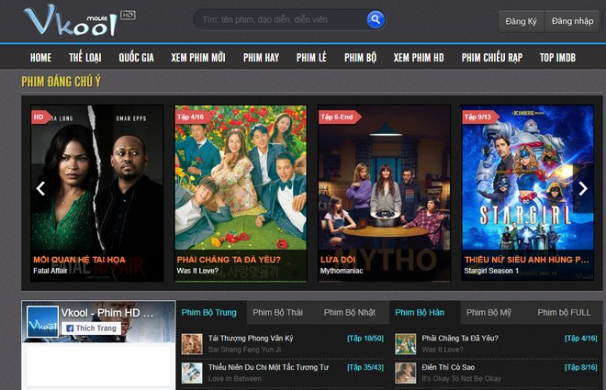Click the [Tập 4/16] list episode label
Image resolution: width=606 pixels, height=390 pixels.
[x=580, y=339]
